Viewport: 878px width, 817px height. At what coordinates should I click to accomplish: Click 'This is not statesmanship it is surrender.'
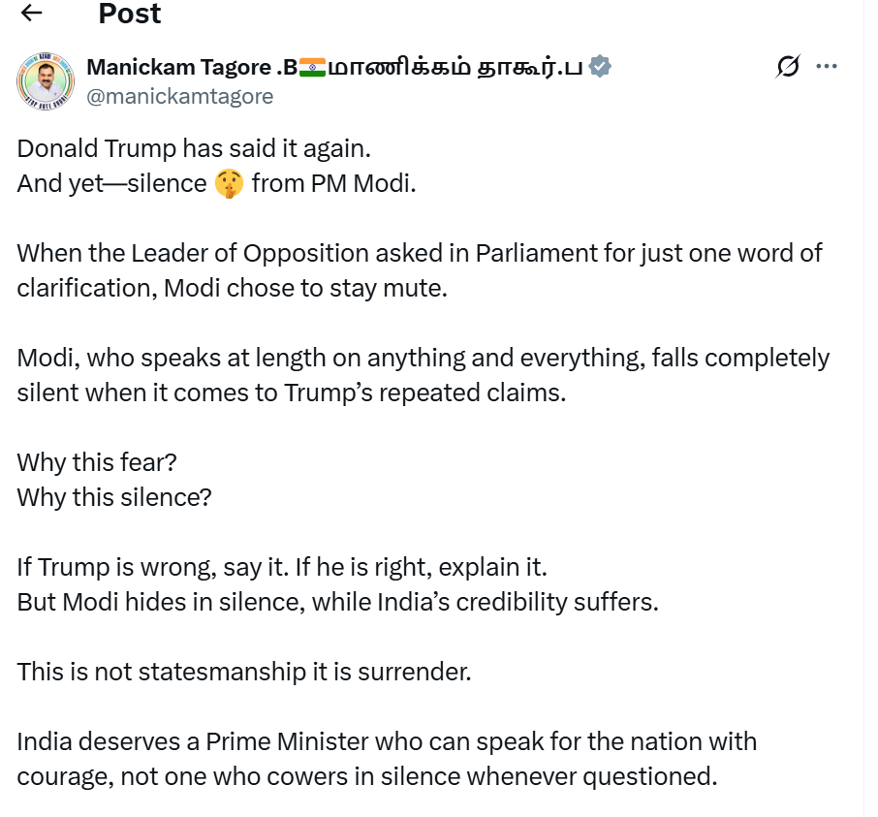click(244, 672)
